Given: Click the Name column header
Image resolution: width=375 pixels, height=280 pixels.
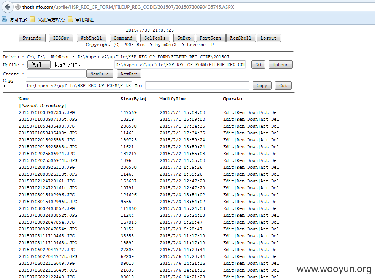Looking at the screenshot, I should tap(24, 99).
